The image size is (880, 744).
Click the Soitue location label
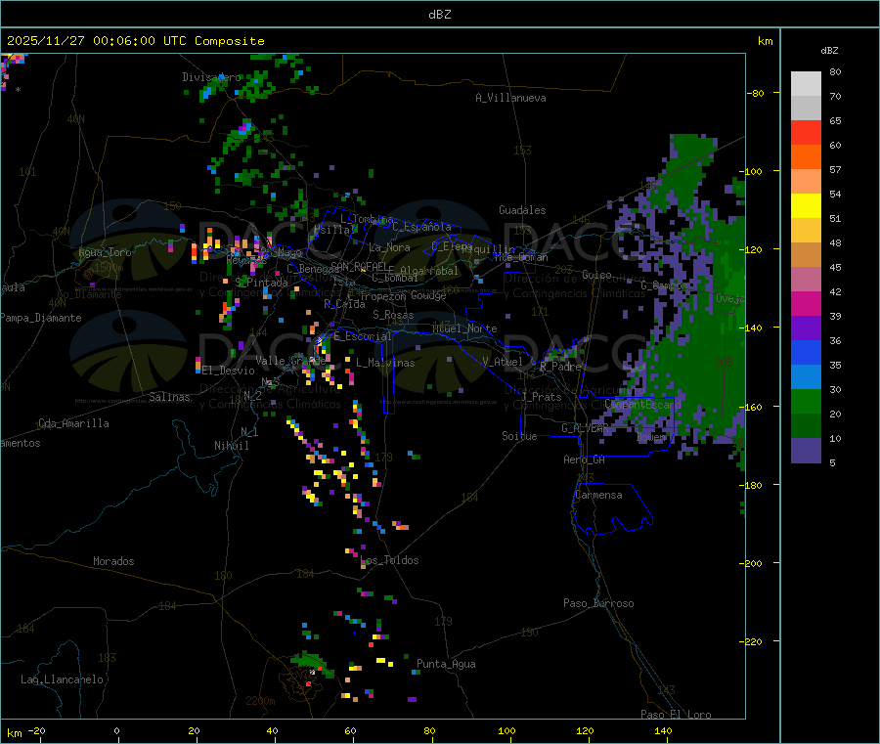point(519,436)
